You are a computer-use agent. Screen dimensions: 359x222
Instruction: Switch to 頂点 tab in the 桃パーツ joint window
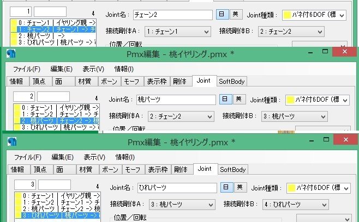[41, 81]
